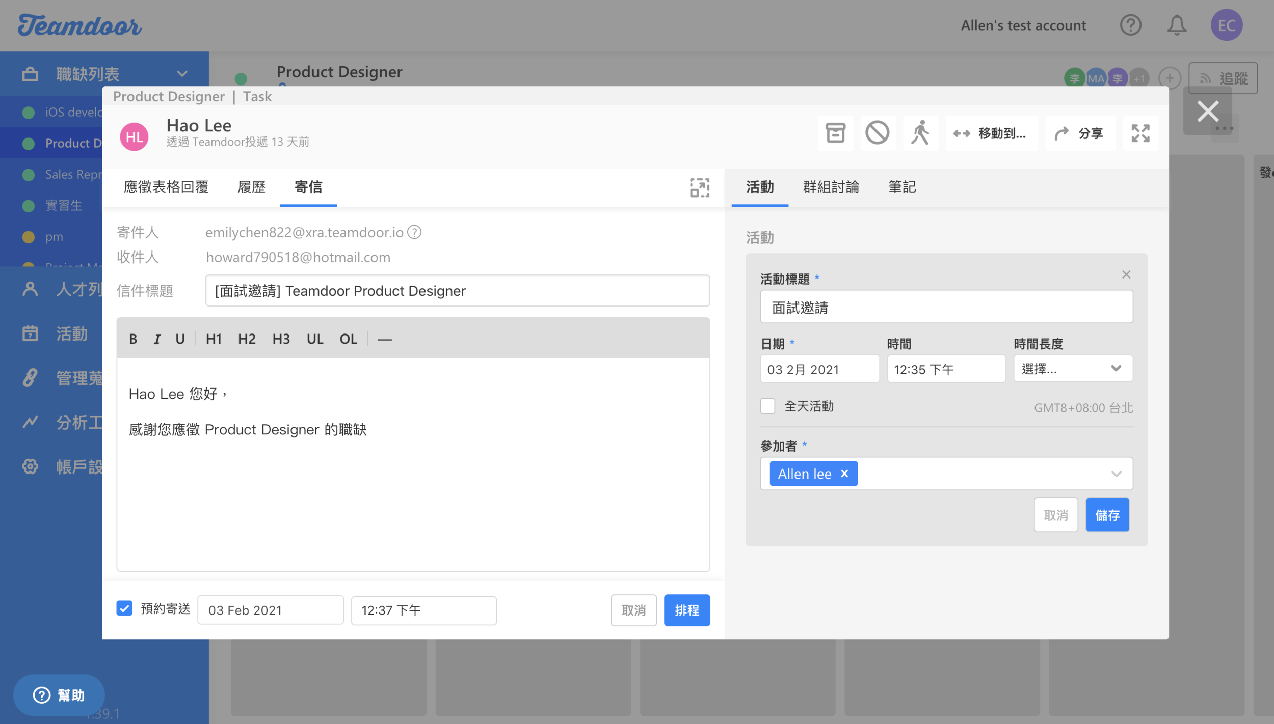1274x724 pixels.
Task: Click the 日期 field 03 2月 2021
Action: coord(819,369)
